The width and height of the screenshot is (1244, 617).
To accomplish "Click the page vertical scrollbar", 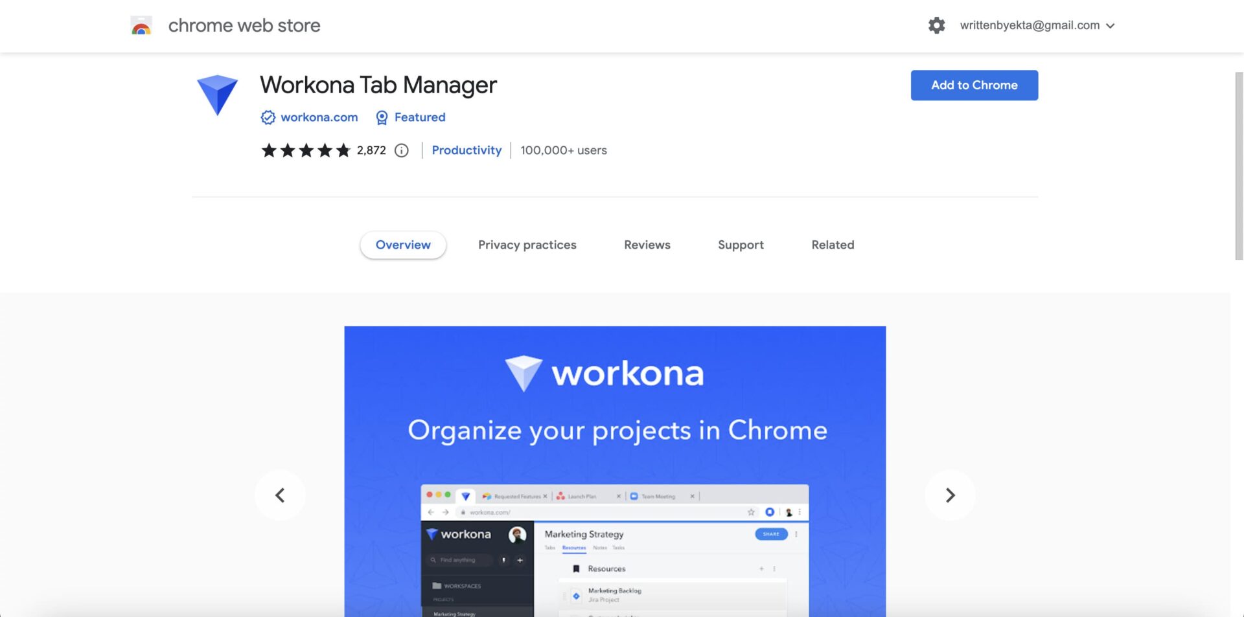I will 1238,165.
